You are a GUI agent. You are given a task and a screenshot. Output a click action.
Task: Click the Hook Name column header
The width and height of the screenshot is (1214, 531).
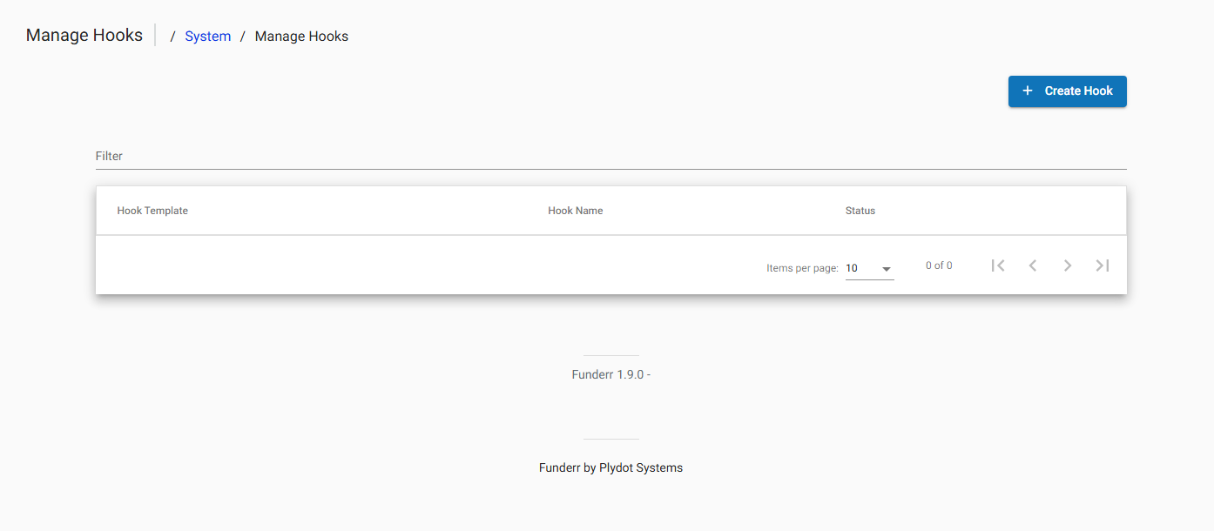575,211
